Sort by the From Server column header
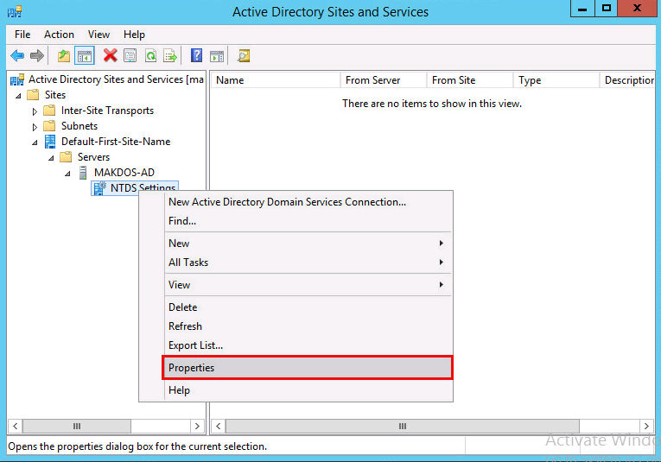Image resolution: width=661 pixels, height=462 pixels. (x=384, y=80)
